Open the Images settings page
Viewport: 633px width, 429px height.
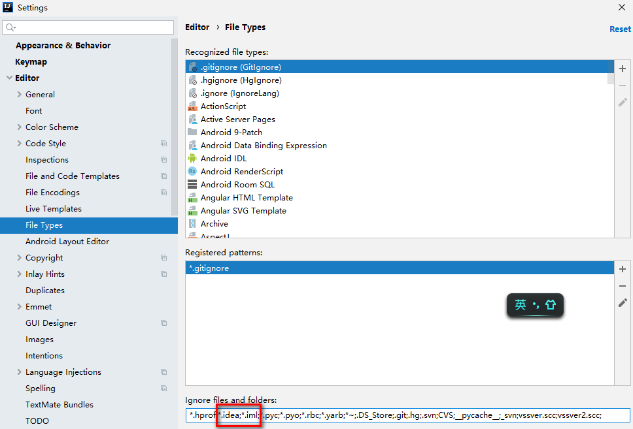coord(39,340)
